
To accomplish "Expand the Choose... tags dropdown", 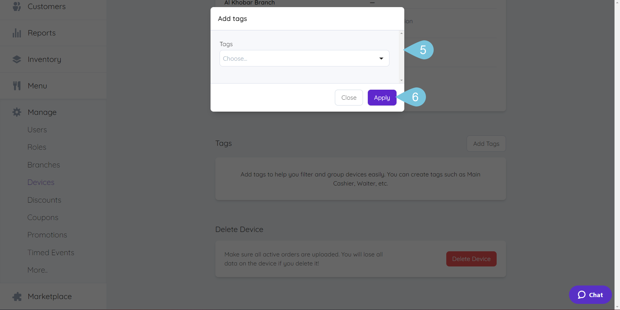I will tap(304, 58).
